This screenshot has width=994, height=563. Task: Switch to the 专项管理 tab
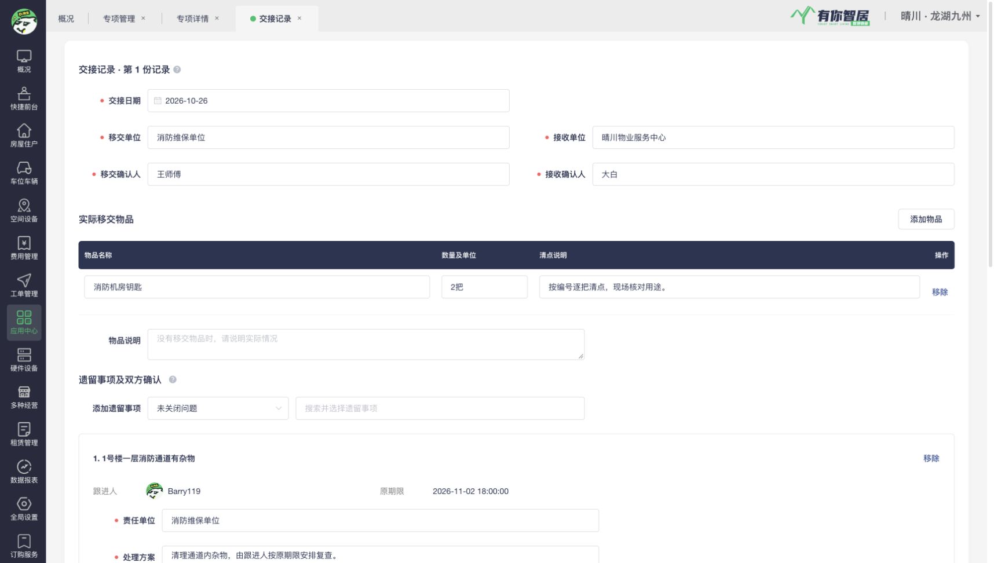[119, 19]
